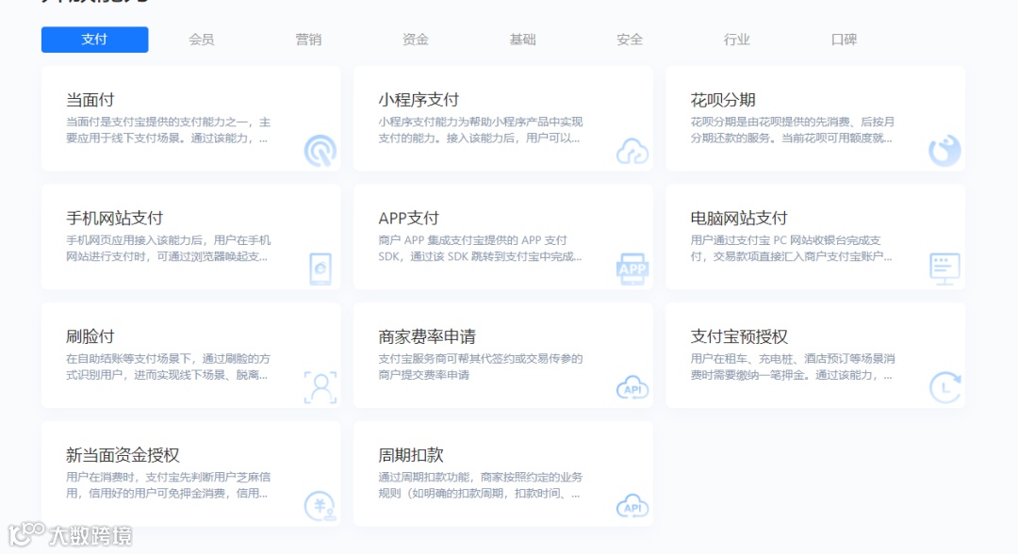This screenshot has width=1018, height=554.
Task: Click the 刷脸付 face-scan icon
Action: (320, 387)
